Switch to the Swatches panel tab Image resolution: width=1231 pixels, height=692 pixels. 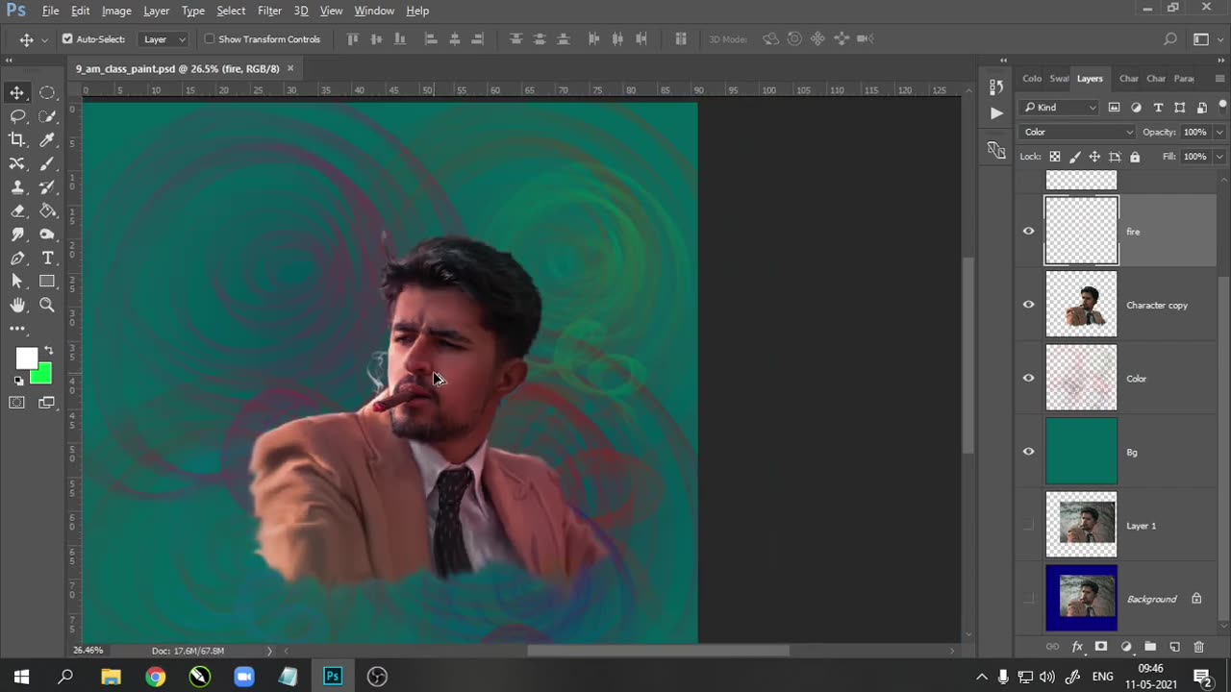tap(1059, 79)
